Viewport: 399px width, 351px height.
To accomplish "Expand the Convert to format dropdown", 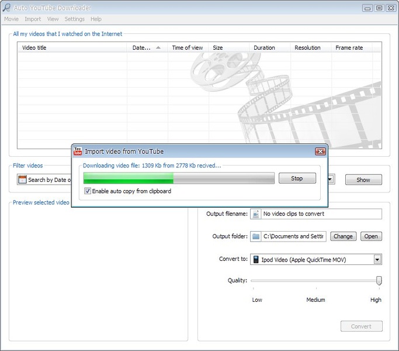I will (x=377, y=259).
